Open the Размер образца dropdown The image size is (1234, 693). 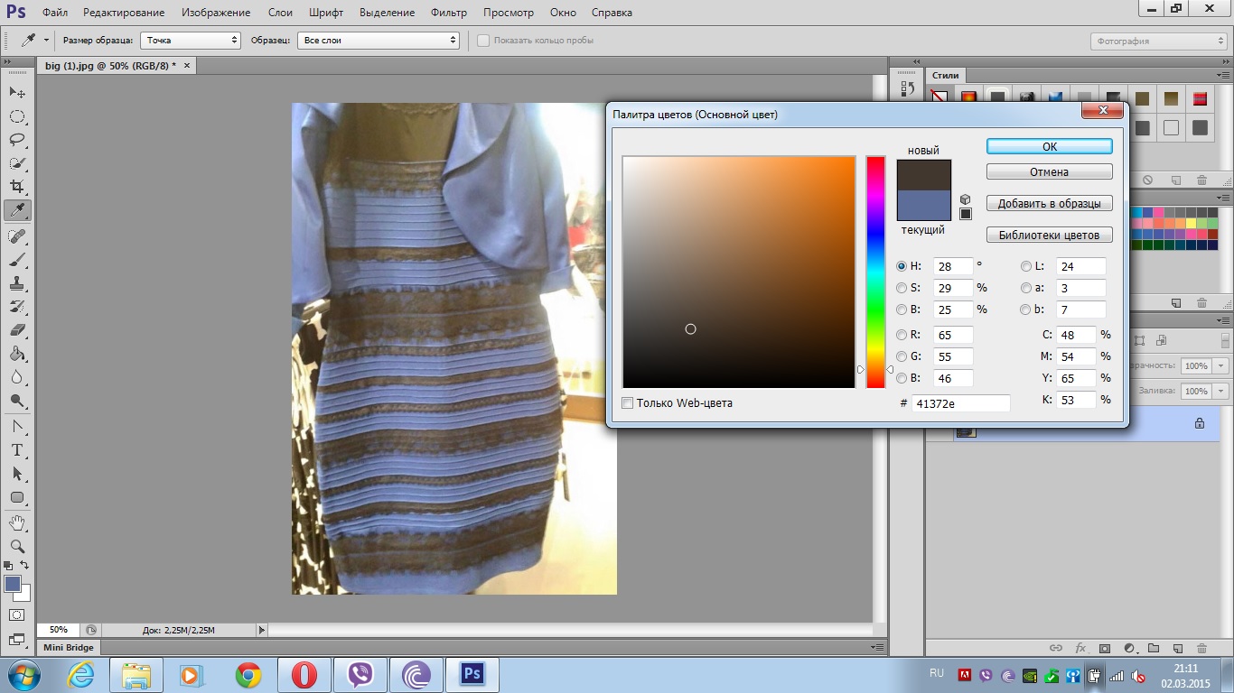(x=191, y=41)
